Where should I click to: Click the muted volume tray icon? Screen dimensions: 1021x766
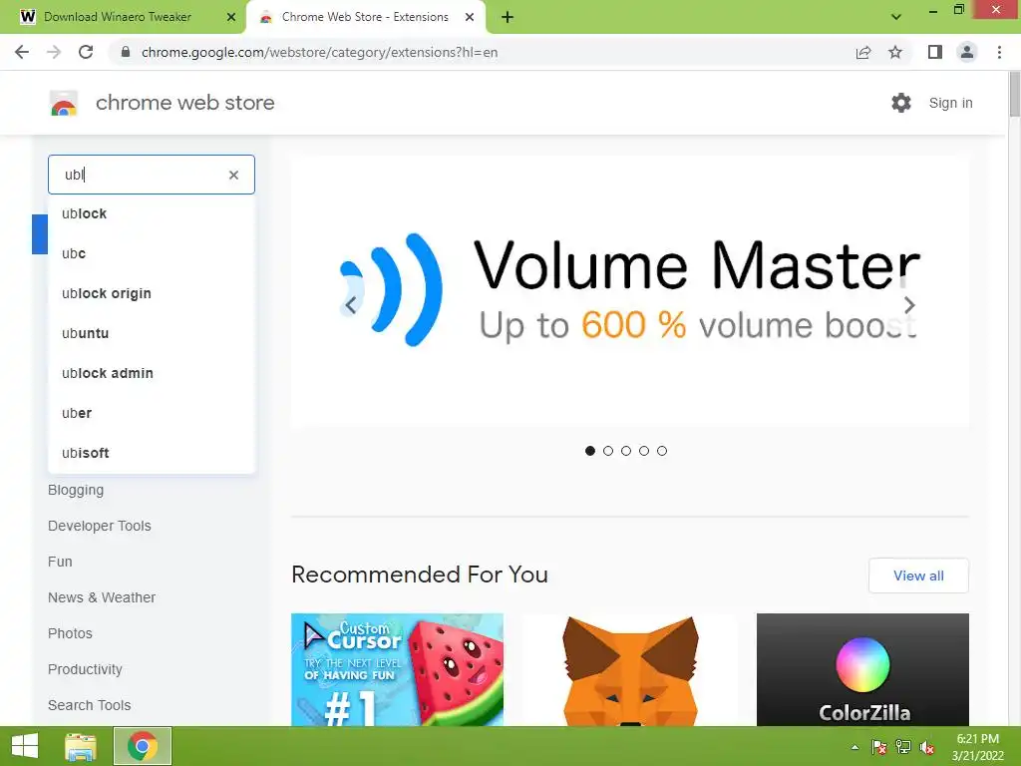click(927, 747)
